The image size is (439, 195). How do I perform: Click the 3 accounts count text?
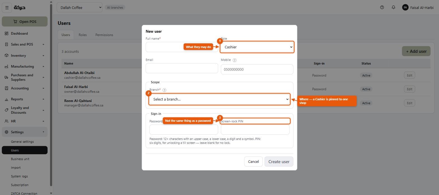(70, 51)
